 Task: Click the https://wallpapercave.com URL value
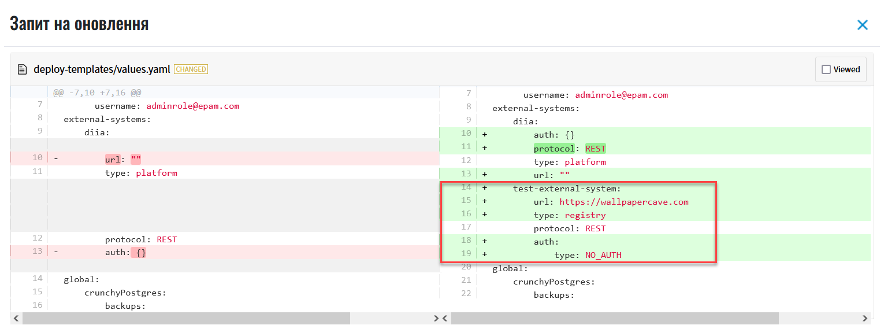(x=624, y=202)
